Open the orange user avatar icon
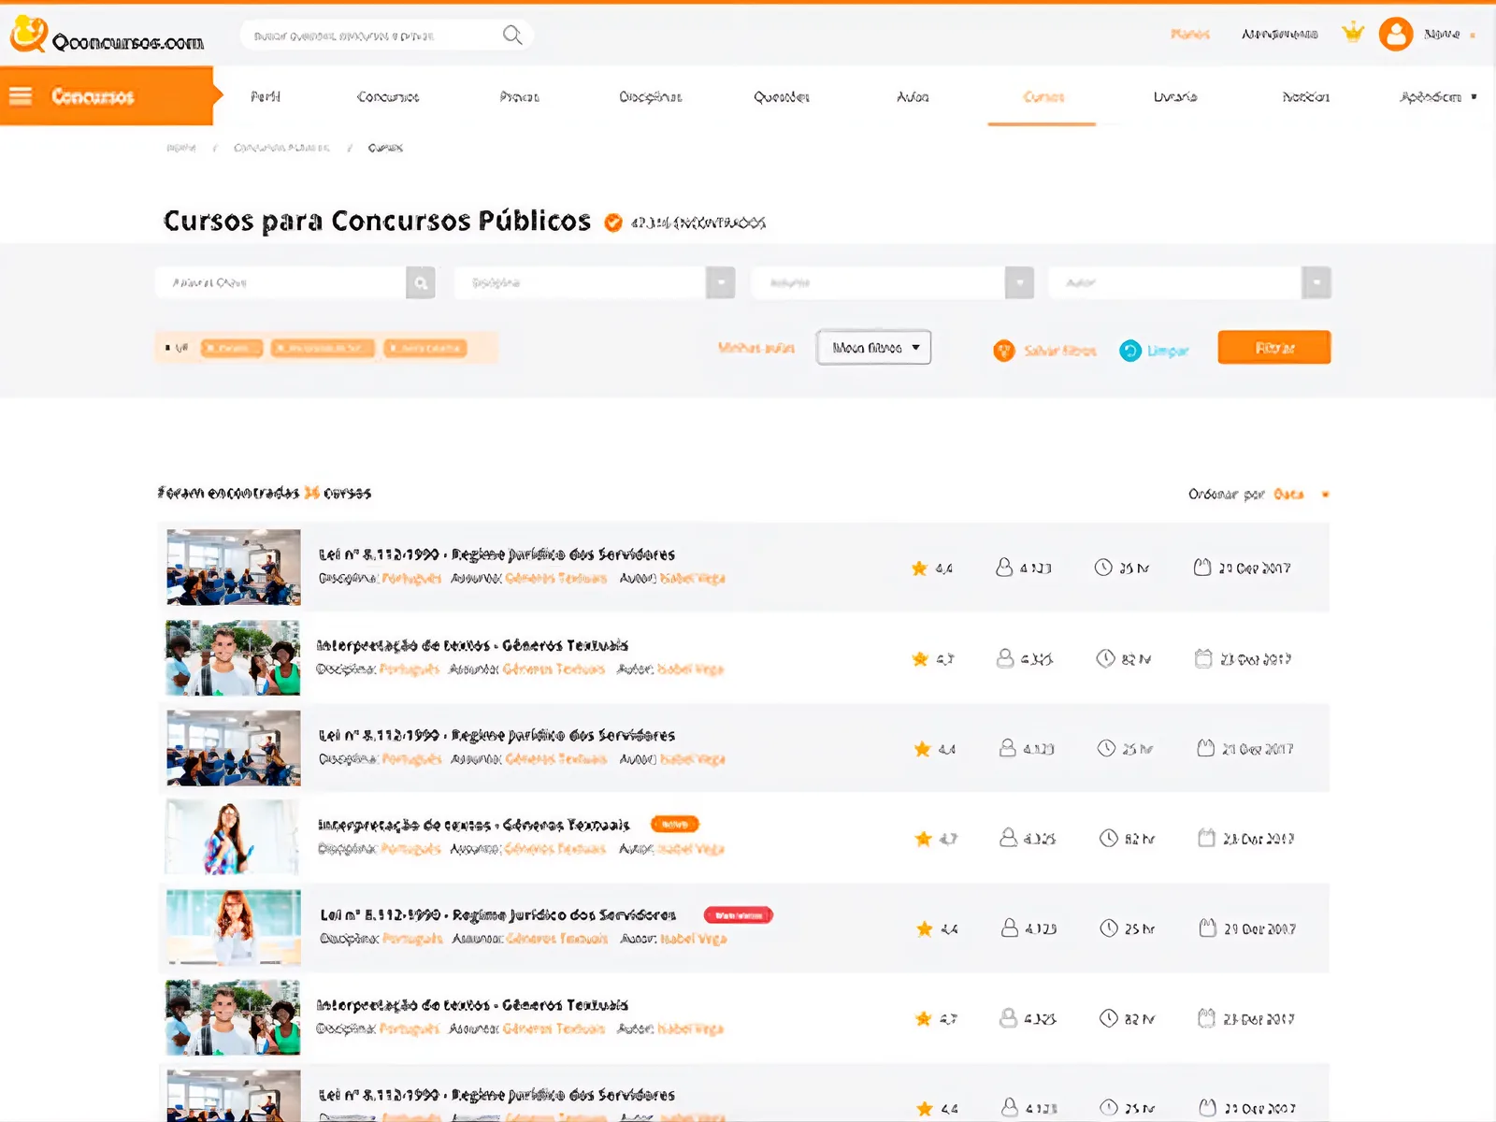 tap(1395, 35)
